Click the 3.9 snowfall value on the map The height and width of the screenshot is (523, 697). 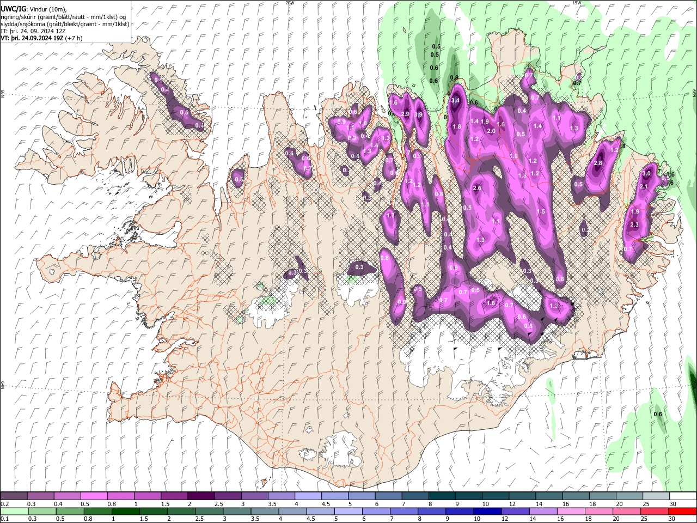coord(418,115)
